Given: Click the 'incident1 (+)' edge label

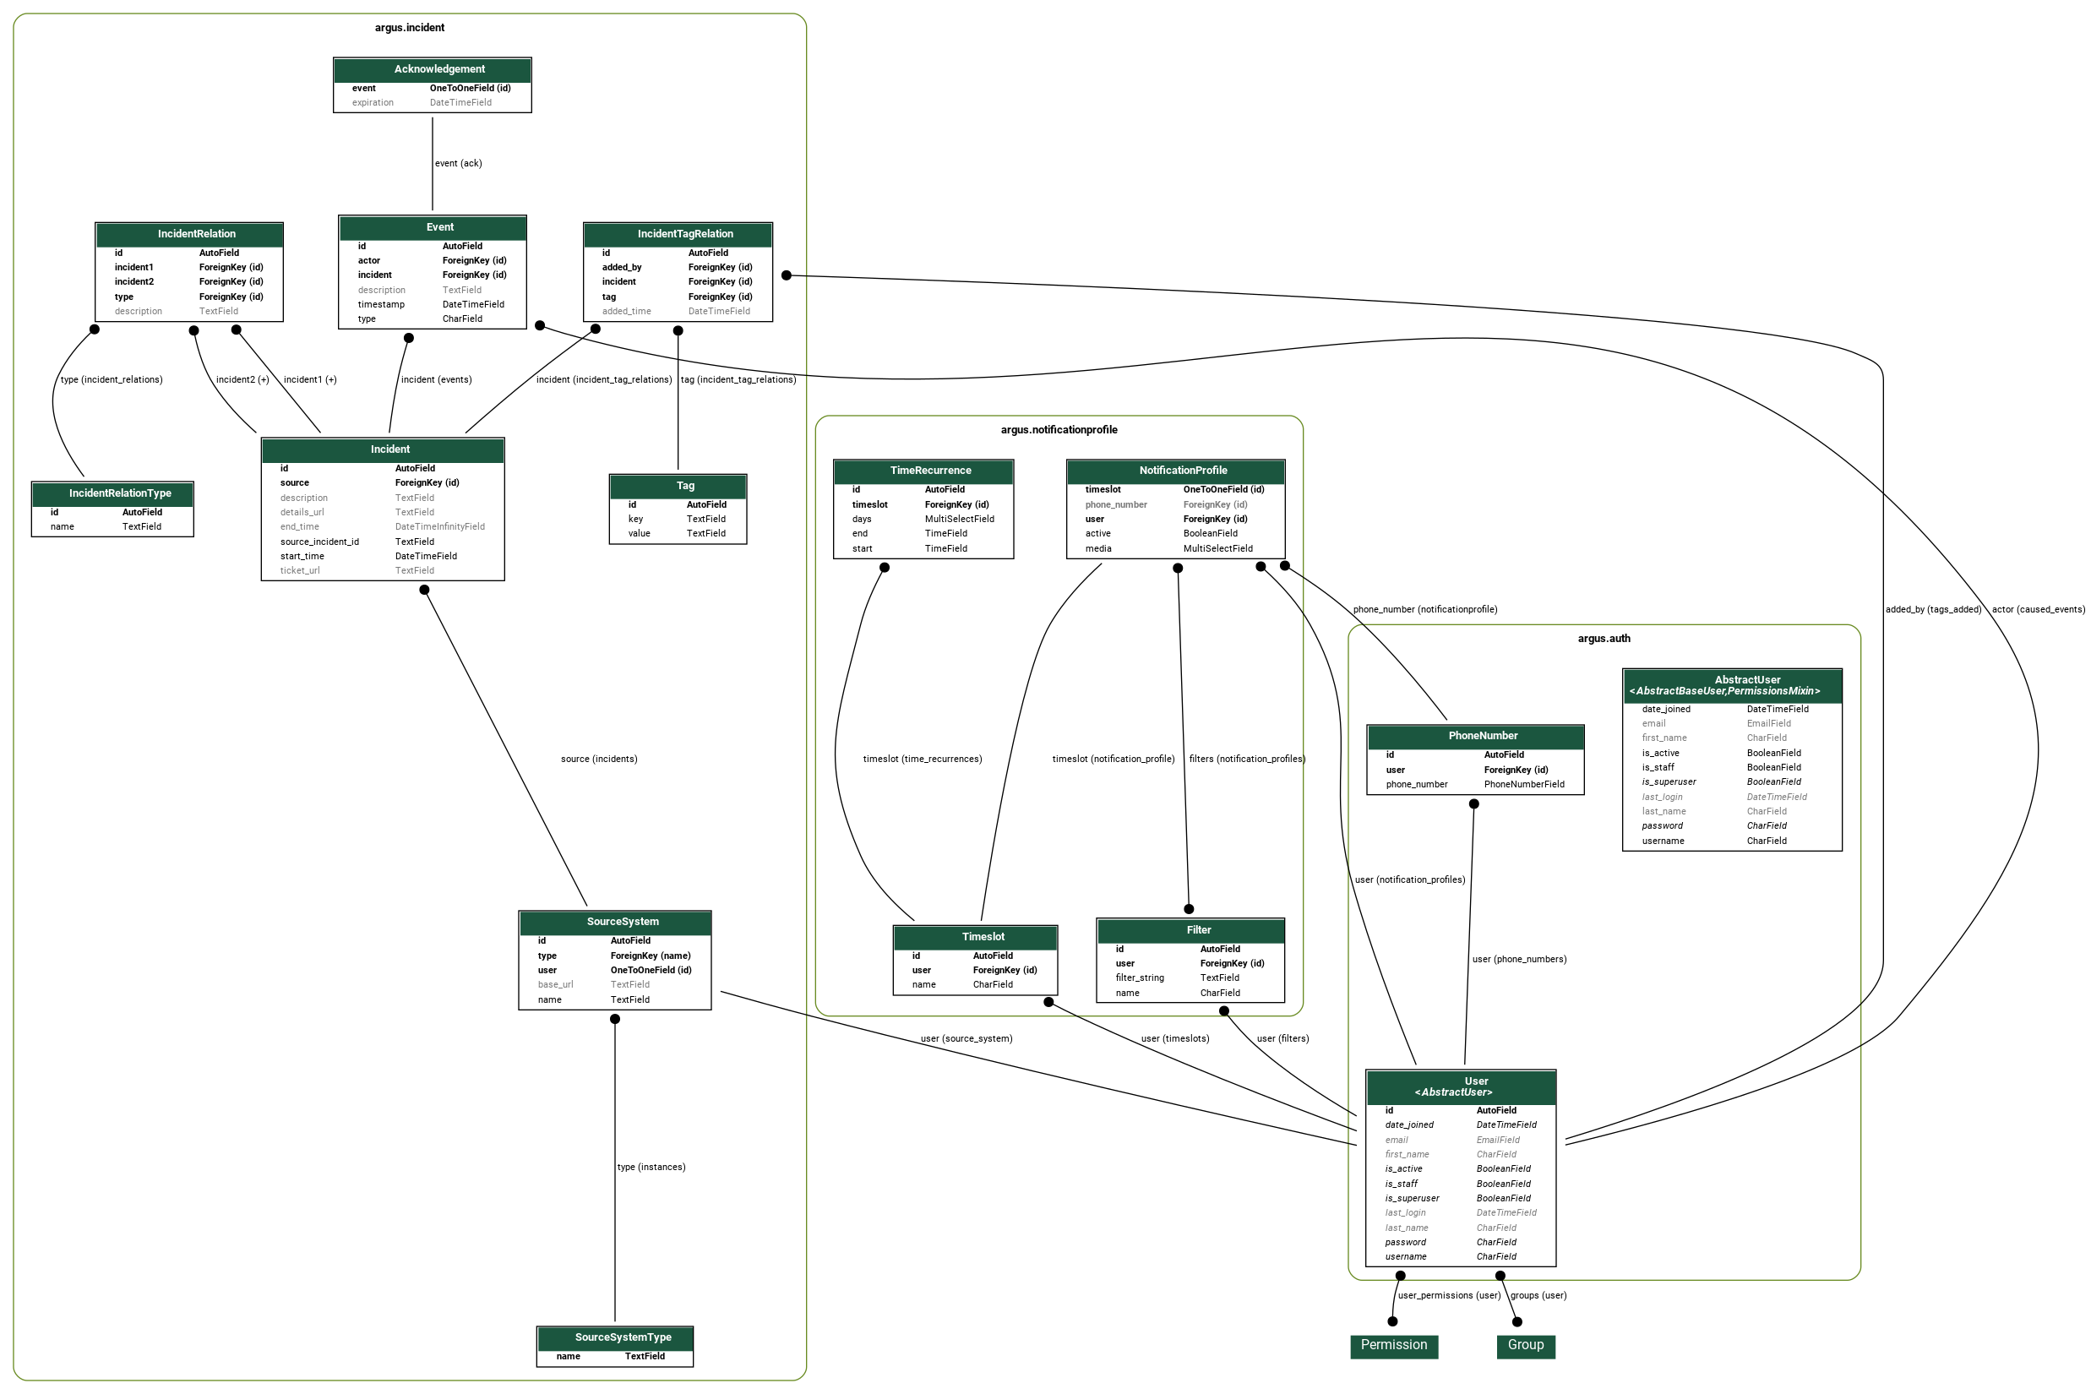Looking at the screenshot, I should (x=310, y=380).
